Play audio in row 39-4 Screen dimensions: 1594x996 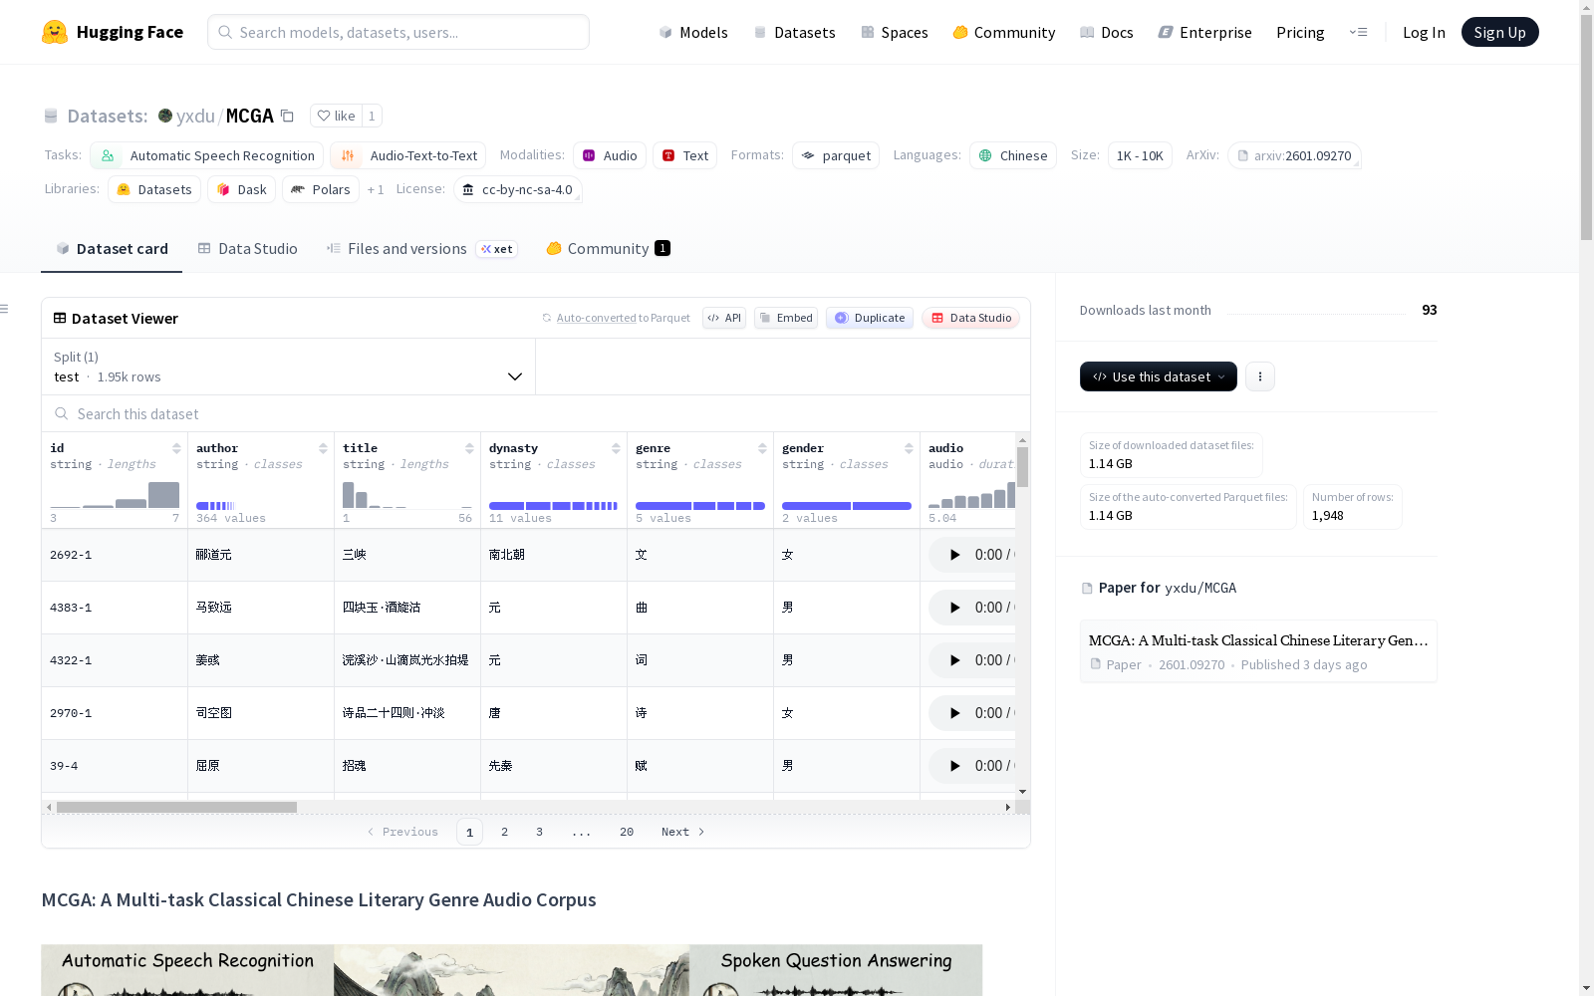(x=954, y=766)
